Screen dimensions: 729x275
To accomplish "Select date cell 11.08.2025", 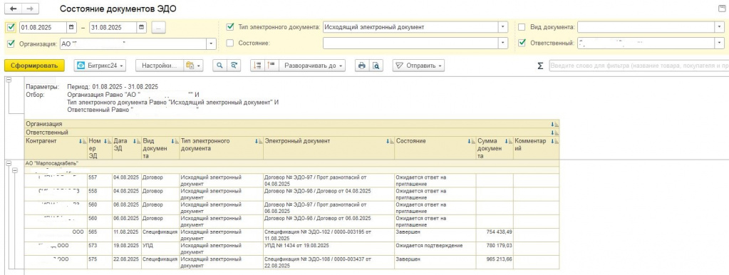I will (126, 234).
